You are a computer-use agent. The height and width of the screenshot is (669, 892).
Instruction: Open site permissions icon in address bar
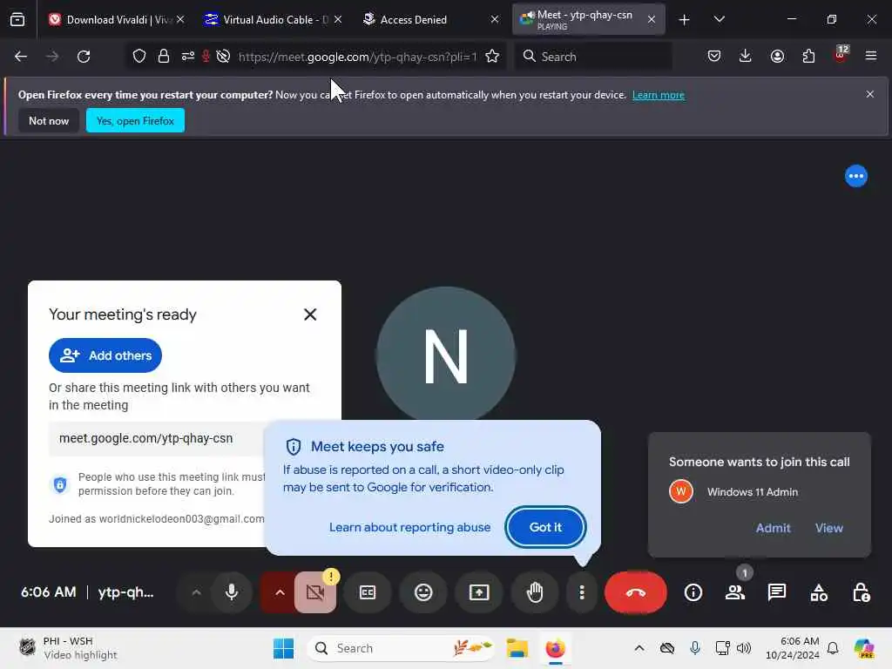click(188, 57)
